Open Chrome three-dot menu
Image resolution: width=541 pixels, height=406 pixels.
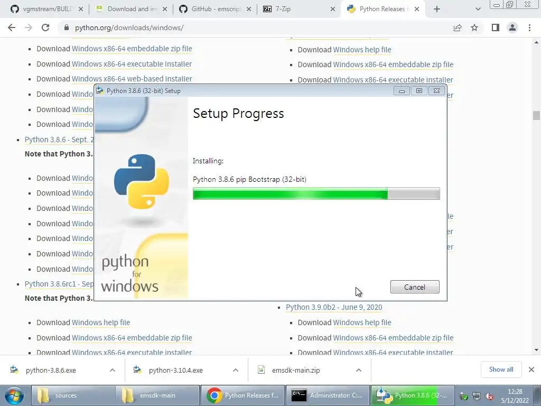tap(529, 27)
